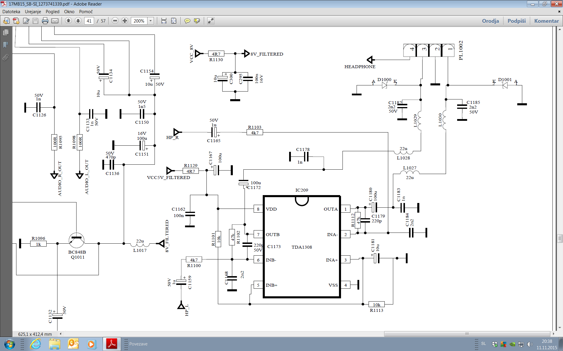Open the page thumbnails side panel
The image size is (563, 351).
coord(6,32)
